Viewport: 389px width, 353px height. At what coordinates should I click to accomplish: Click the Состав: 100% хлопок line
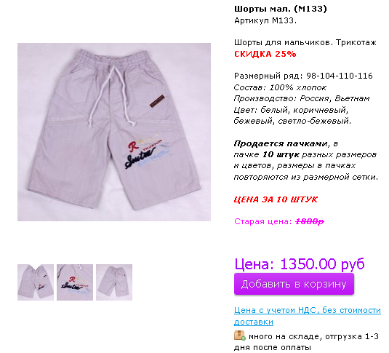pyautogui.click(x=280, y=87)
